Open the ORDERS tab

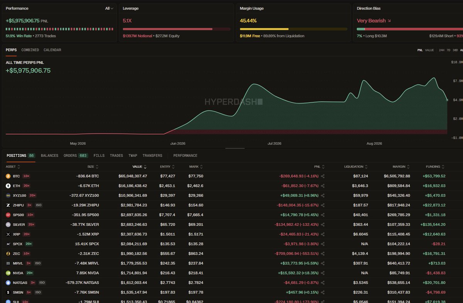76,156
